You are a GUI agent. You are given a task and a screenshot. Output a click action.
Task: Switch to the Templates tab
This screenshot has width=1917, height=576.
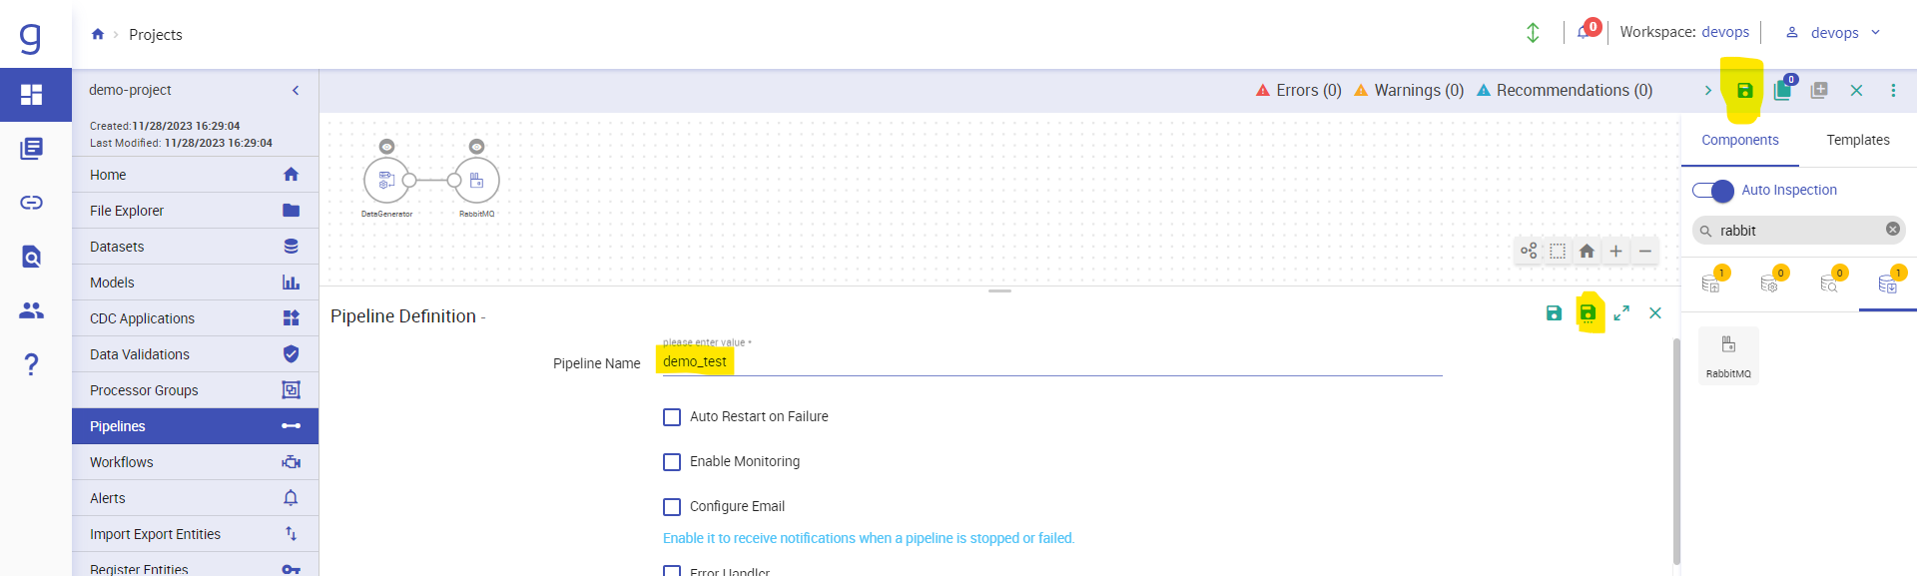click(1857, 141)
